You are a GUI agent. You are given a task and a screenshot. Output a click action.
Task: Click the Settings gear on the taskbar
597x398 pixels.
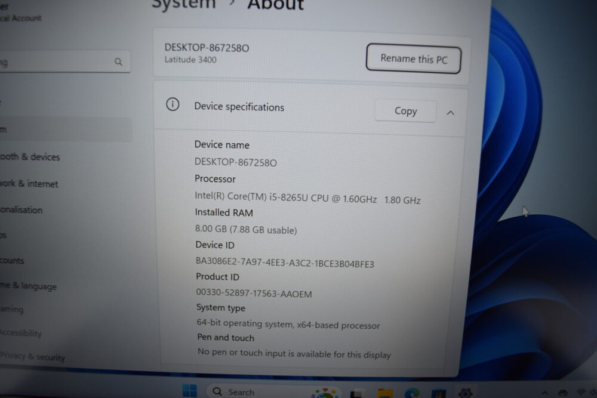pos(465,393)
